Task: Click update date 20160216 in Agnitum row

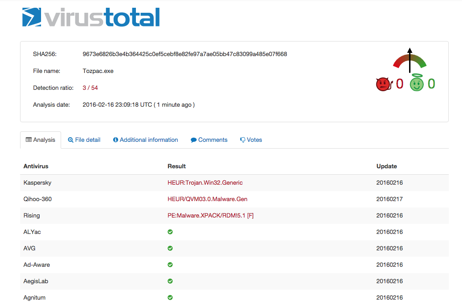Action: [389, 298]
